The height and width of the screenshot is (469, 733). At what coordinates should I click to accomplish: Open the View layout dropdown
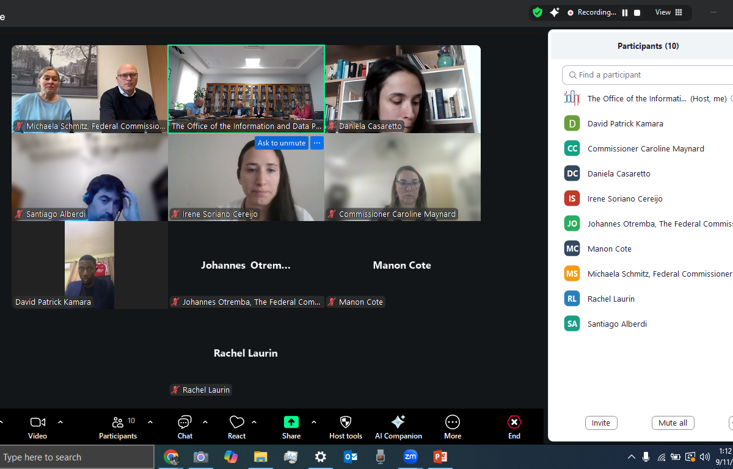pos(669,12)
